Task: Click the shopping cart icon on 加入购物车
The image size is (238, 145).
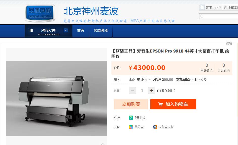Action: [x=160, y=104]
